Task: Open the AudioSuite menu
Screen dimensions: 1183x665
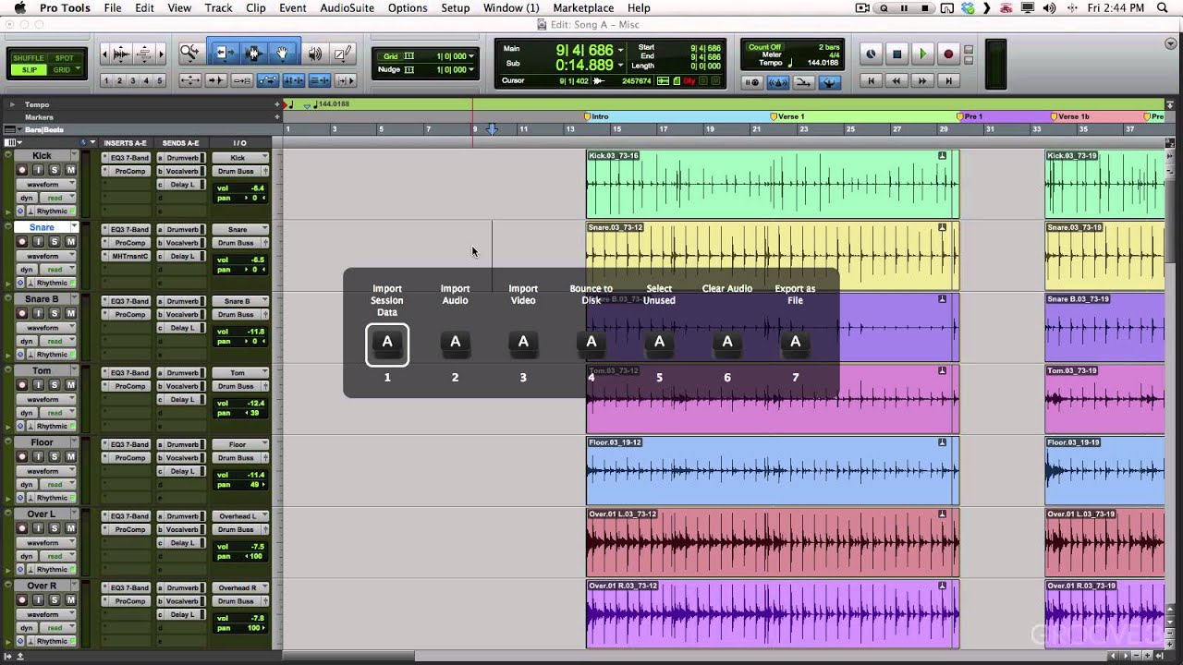Action: tap(347, 8)
